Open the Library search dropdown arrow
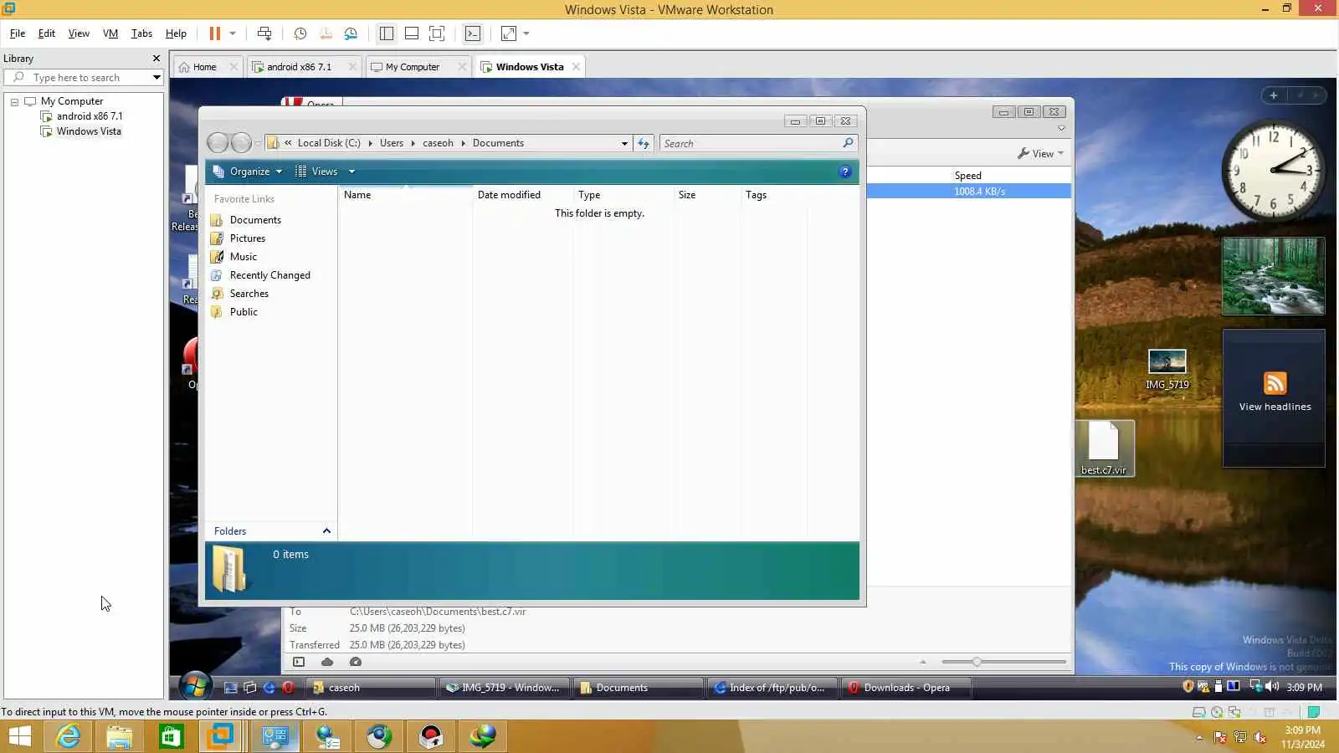The height and width of the screenshot is (753, 1339). (156, 77)
